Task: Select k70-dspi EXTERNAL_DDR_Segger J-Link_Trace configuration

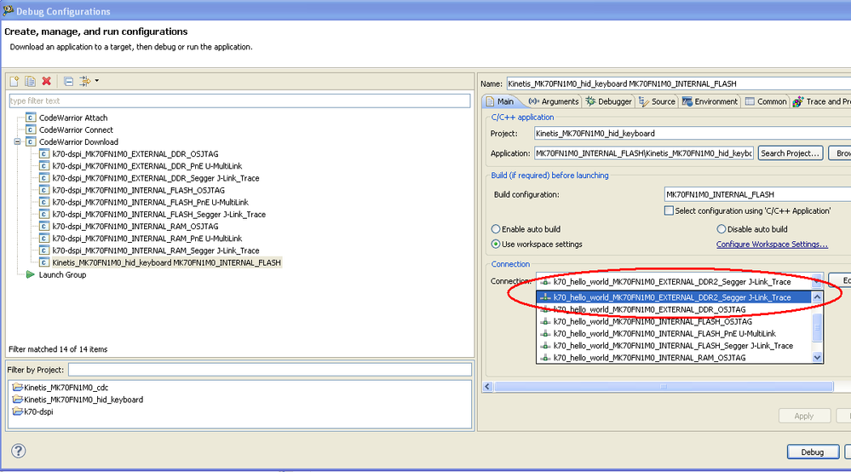Action: pyautogui.click(x=156, y=179)
